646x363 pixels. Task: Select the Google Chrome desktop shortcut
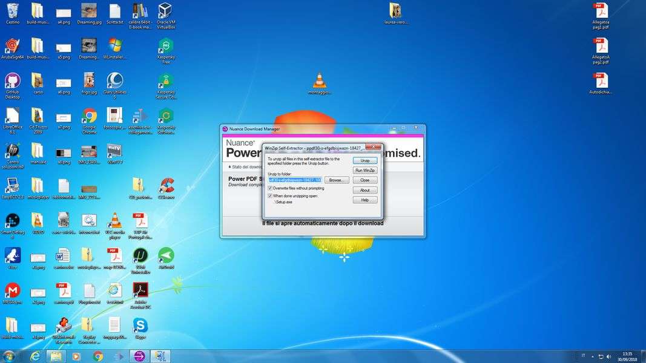(89, 120)
